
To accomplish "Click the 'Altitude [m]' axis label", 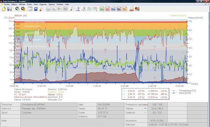I will [x=20, y=15].
